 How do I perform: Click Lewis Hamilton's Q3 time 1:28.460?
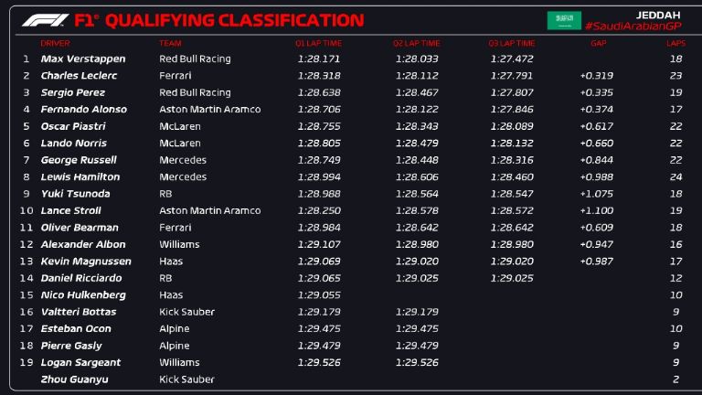tap(510, 177)
